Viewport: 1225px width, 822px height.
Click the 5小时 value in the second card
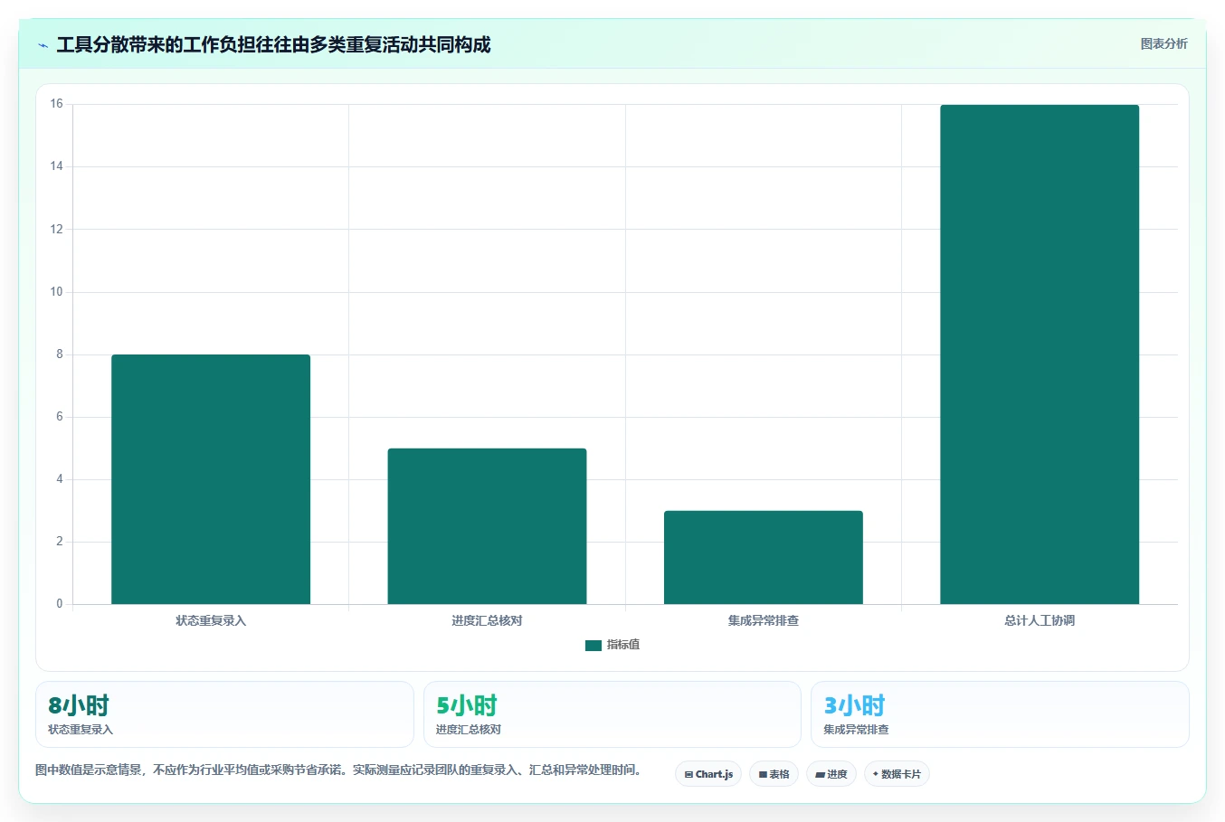[x=467, y=705]
